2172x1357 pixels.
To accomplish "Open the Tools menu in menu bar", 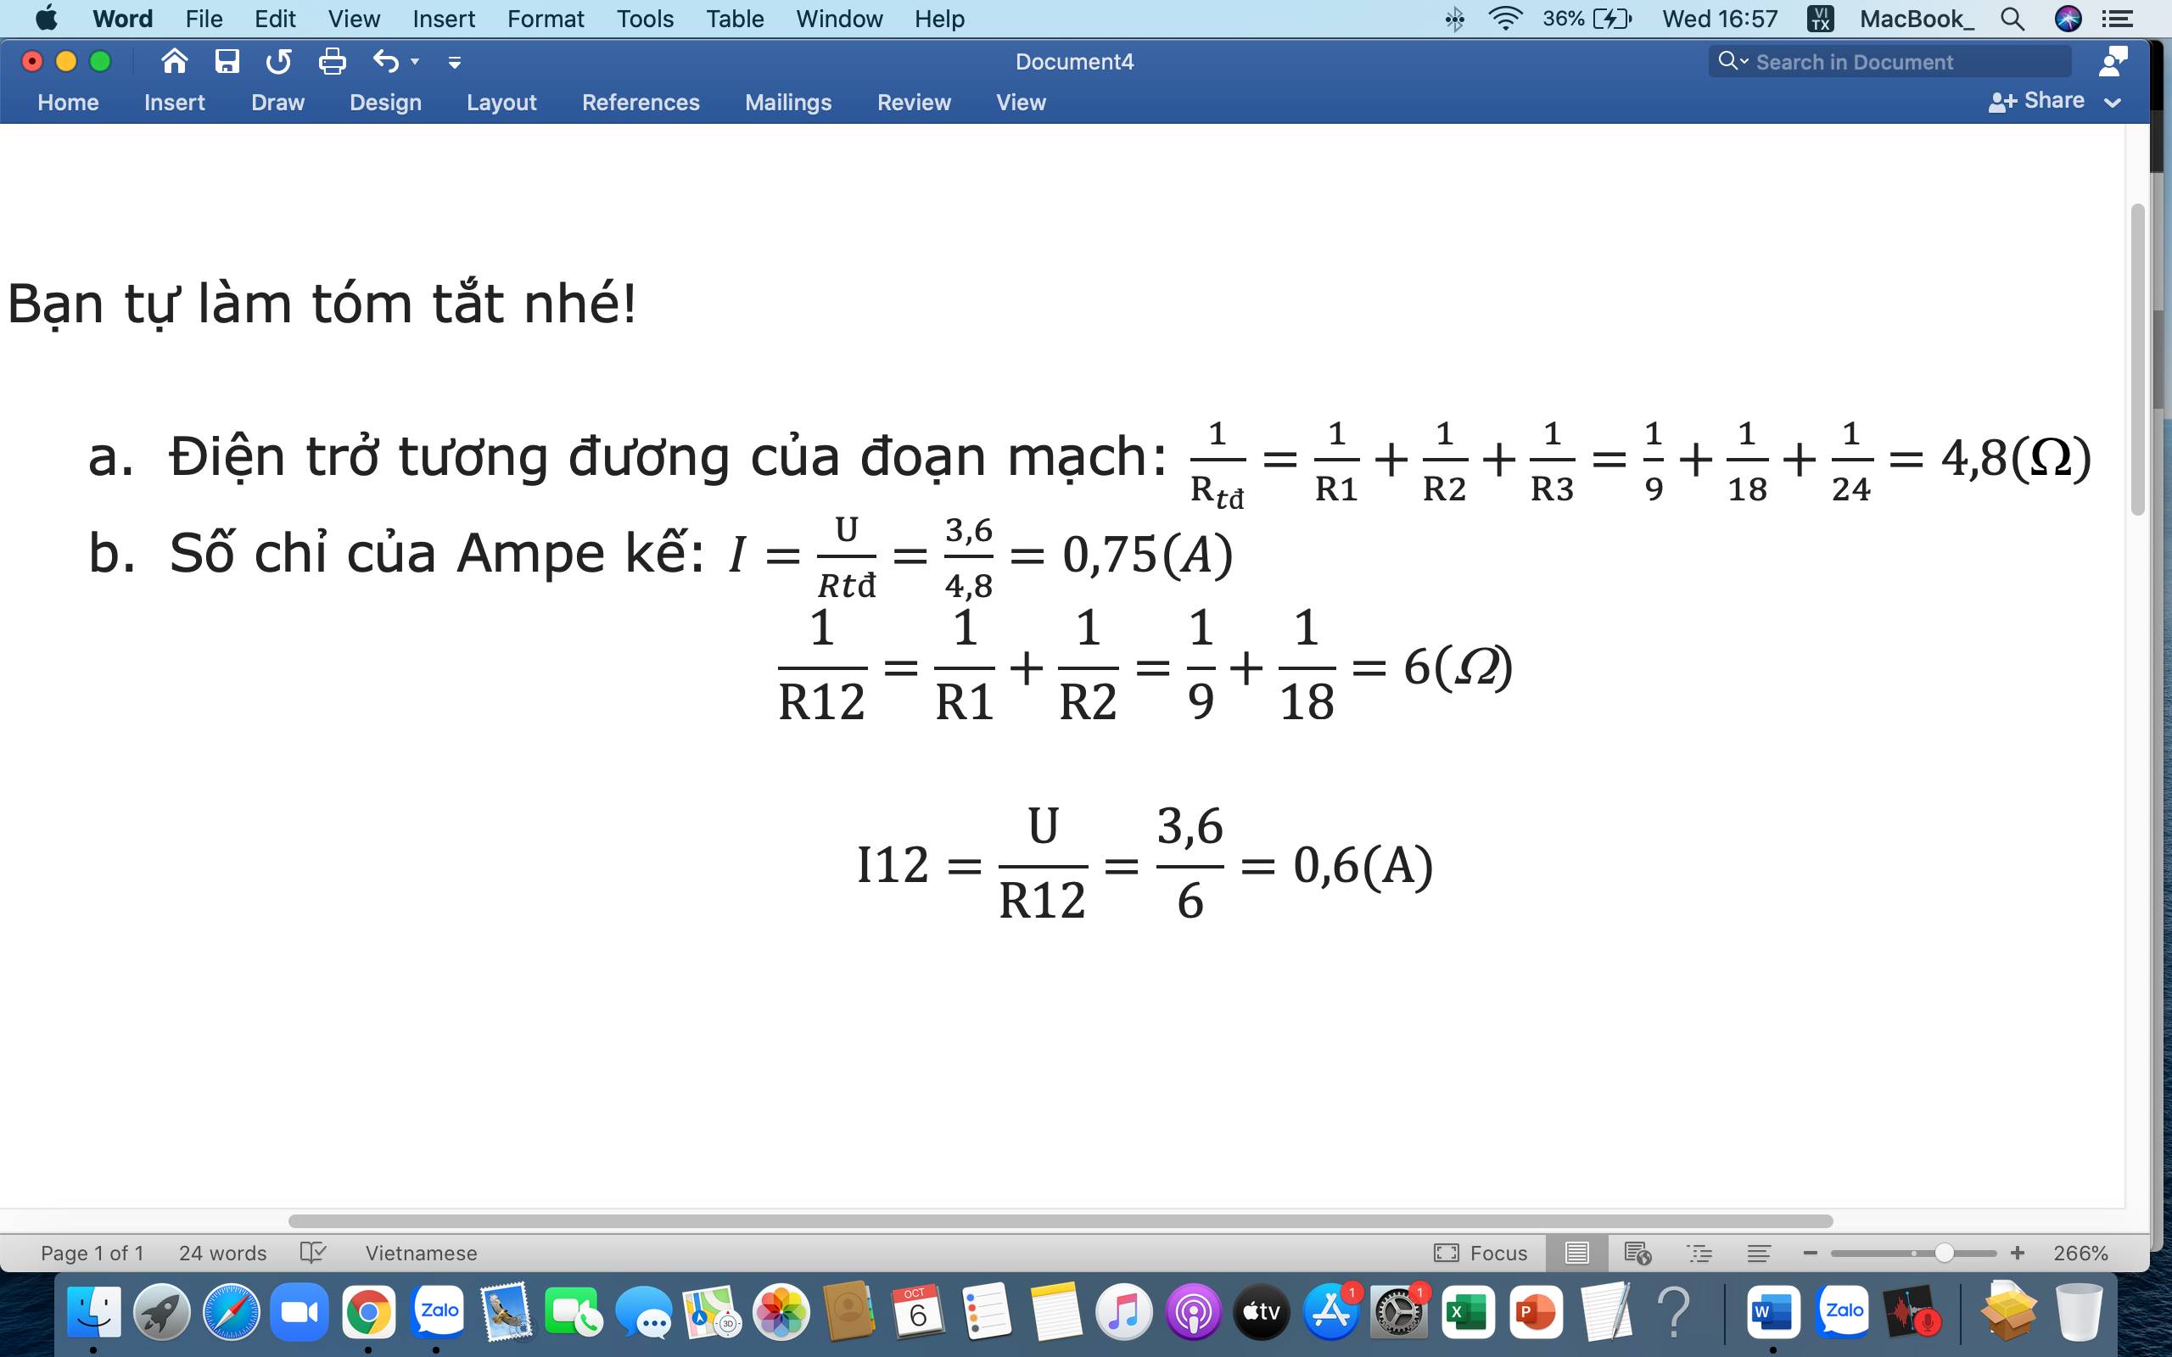I will click(645, 19).
